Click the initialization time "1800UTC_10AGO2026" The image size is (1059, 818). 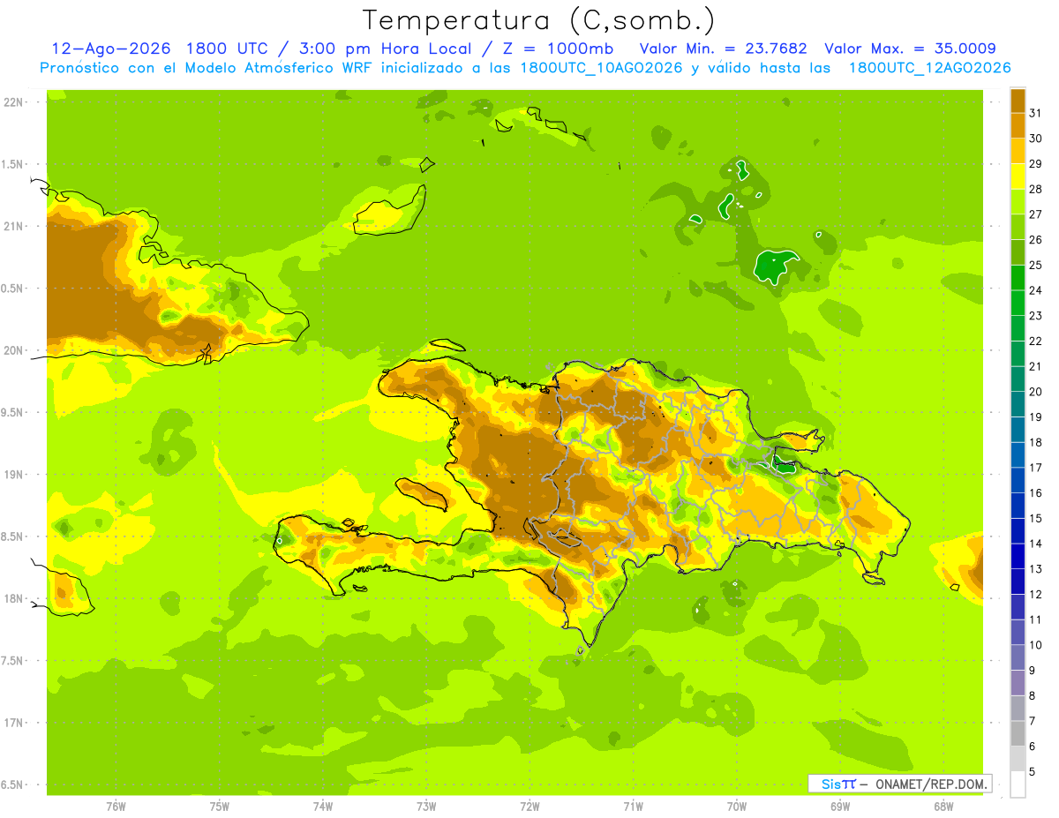(x=601, y=68)
